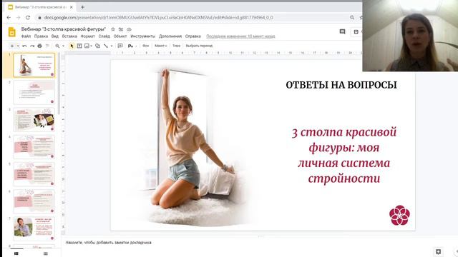Add a new slide with plus icon
Image resolution: width=458 pixels, height=257 pixels.
tap(11, 46)
